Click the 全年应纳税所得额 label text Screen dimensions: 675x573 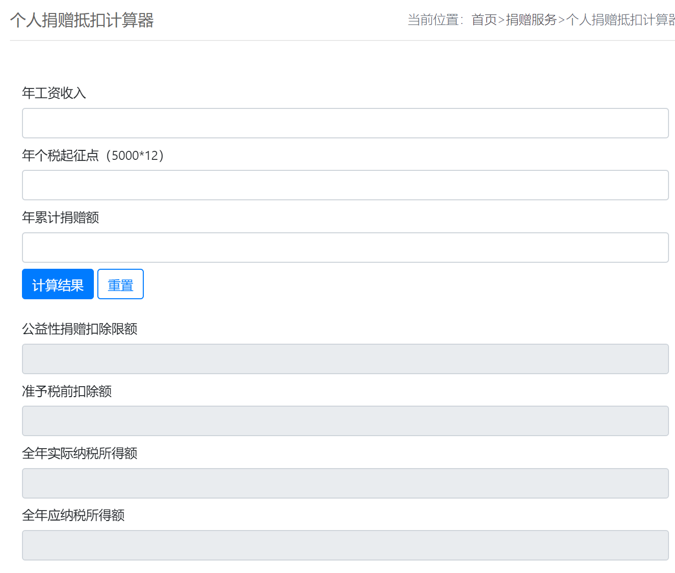point(73,515)
